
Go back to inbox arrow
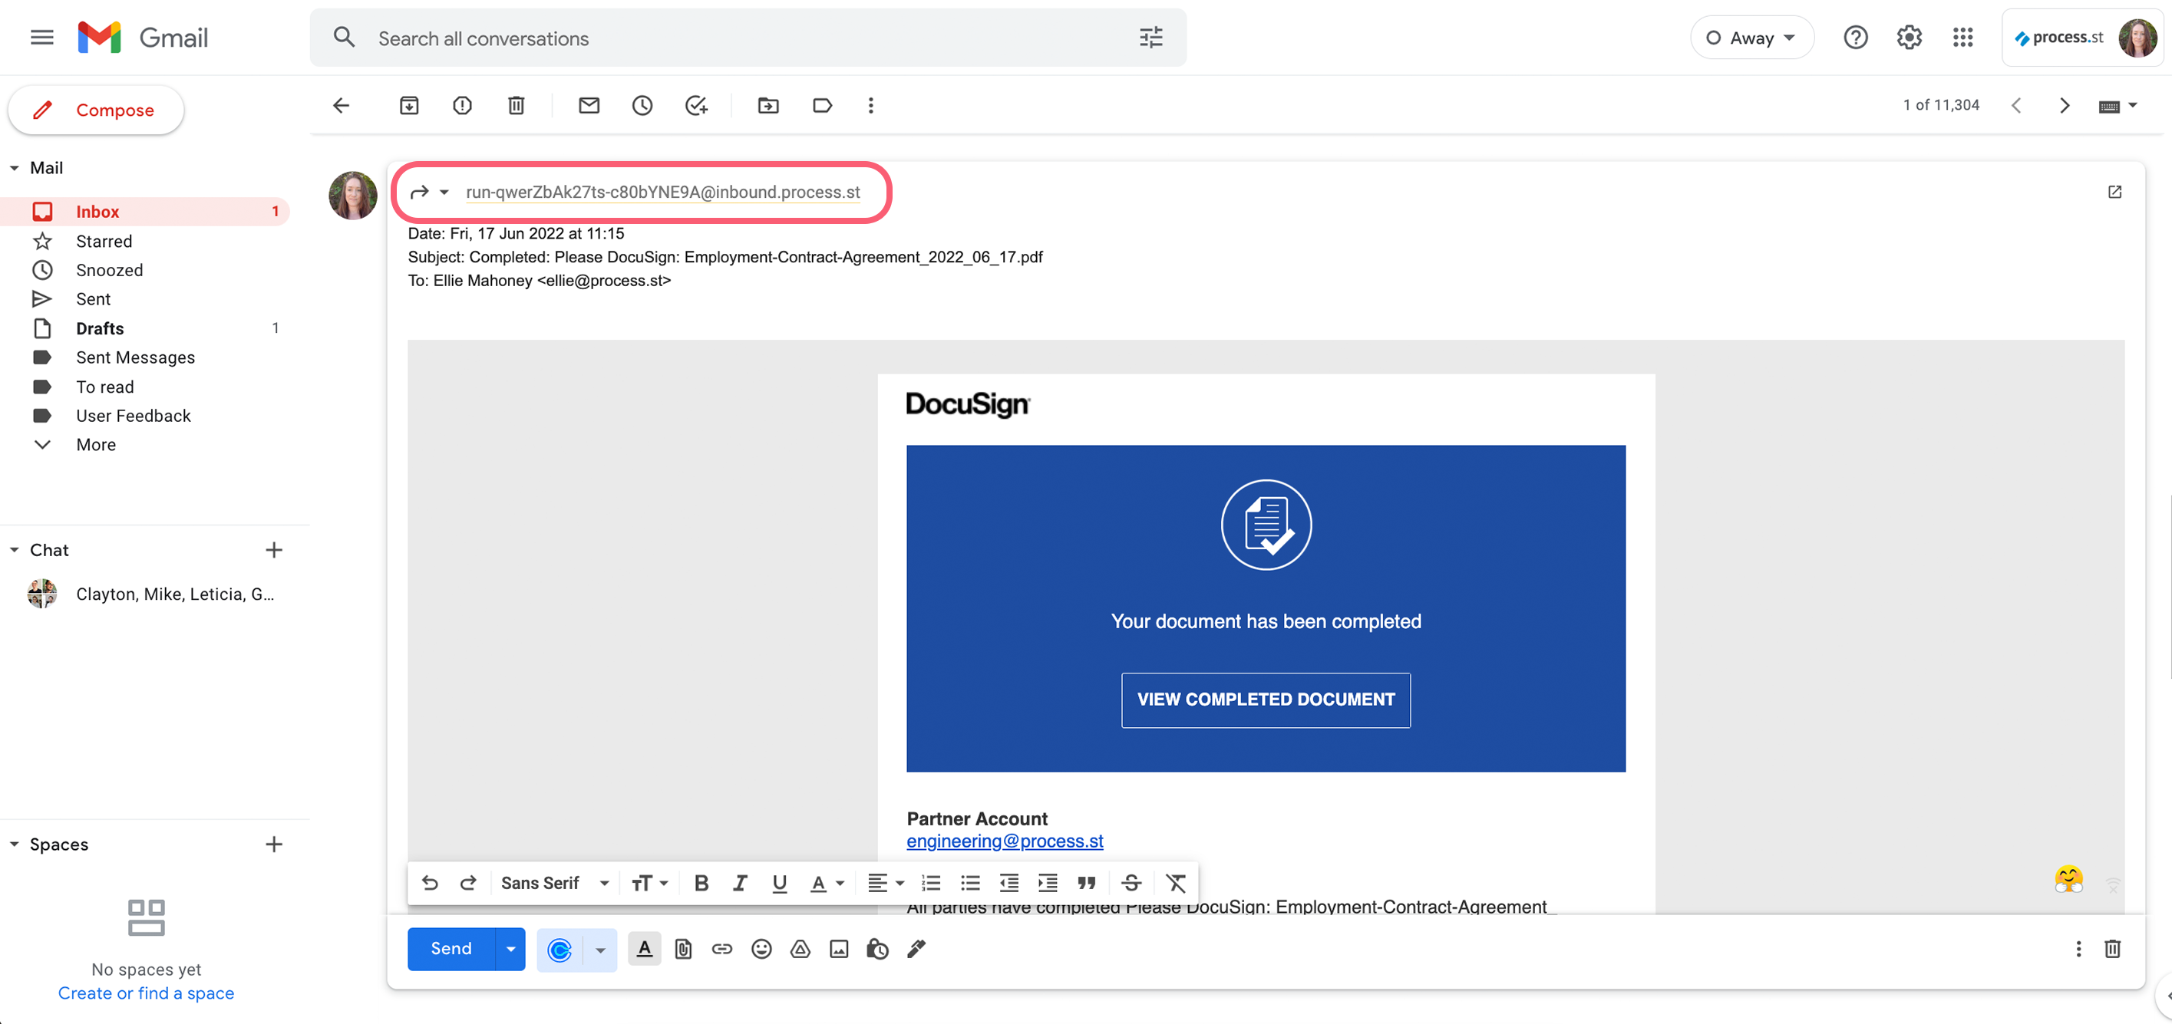342,105
